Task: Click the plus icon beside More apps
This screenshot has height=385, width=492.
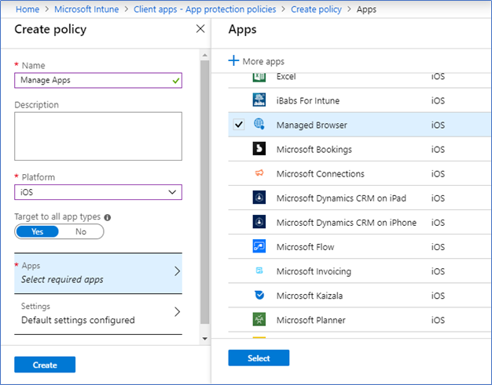Action: (233, 60)
